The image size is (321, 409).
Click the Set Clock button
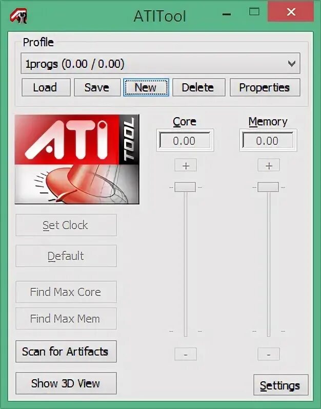pos(66,225)
